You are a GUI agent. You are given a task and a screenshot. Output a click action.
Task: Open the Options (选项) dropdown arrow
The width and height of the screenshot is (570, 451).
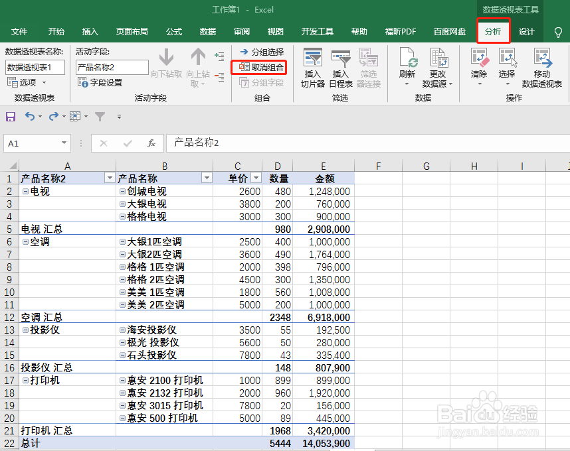tap(45, 83)
